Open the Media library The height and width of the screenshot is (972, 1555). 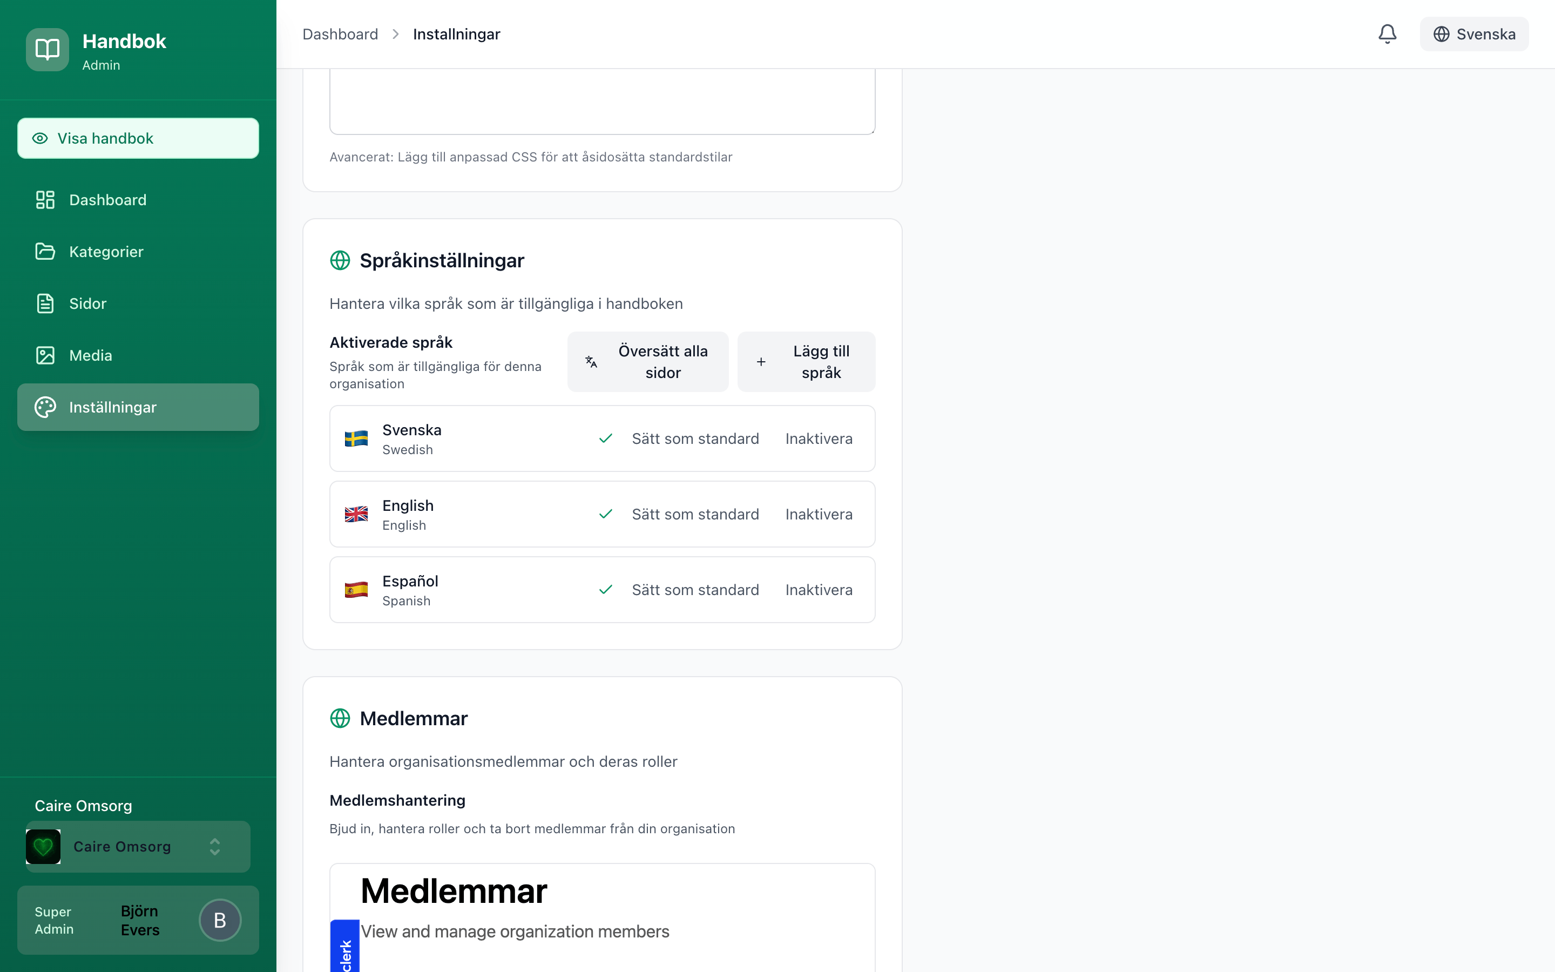pyautogui.click(x=90, y=355)
